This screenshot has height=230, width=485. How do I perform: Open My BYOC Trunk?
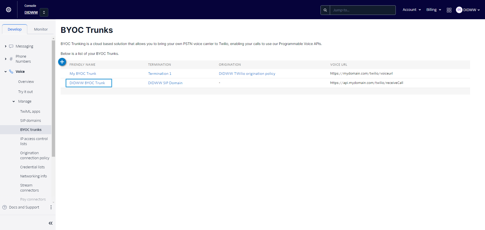83,74
